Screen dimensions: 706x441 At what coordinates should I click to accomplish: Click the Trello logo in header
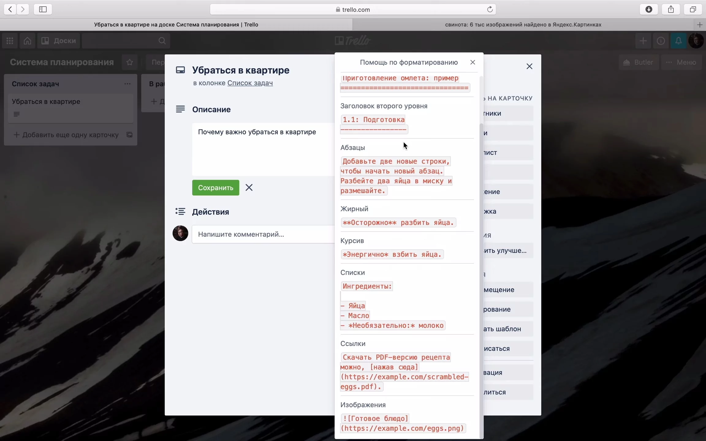coord(353,40)
